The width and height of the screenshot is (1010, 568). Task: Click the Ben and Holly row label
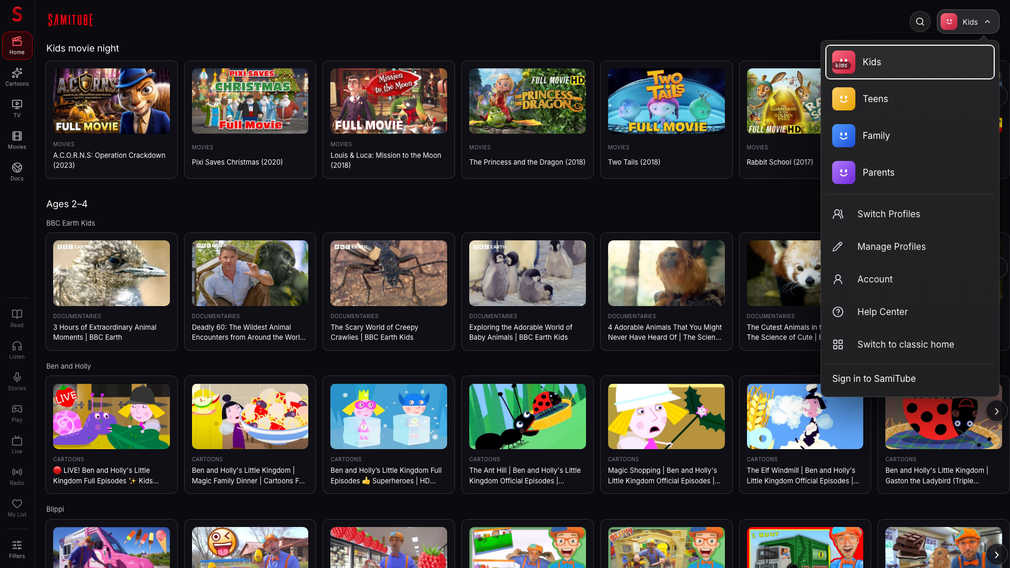68,366
